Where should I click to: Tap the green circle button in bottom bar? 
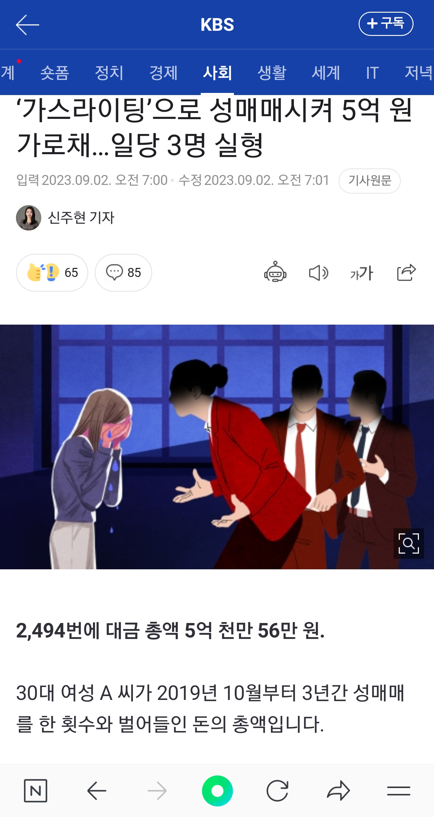click(x=217, y=791)
